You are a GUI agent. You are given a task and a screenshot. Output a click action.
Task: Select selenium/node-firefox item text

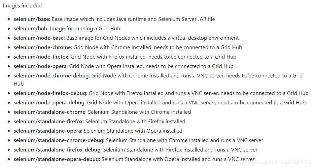pyautogui.click(x=41, y=57)
